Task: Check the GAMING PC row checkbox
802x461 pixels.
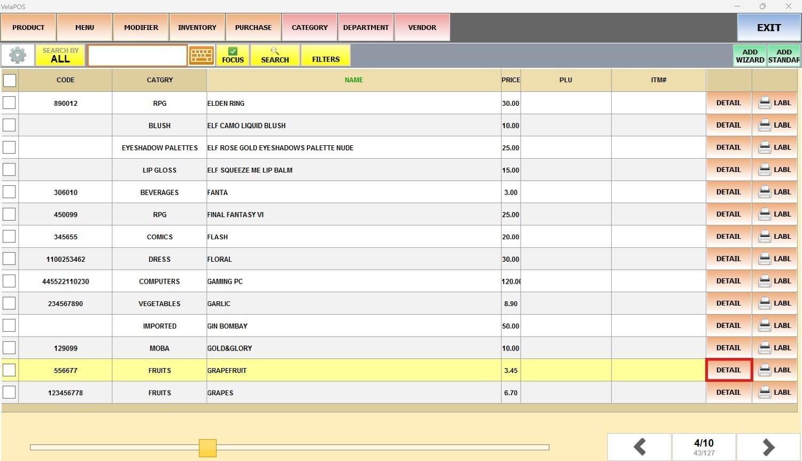Action: tap(9, 281)
